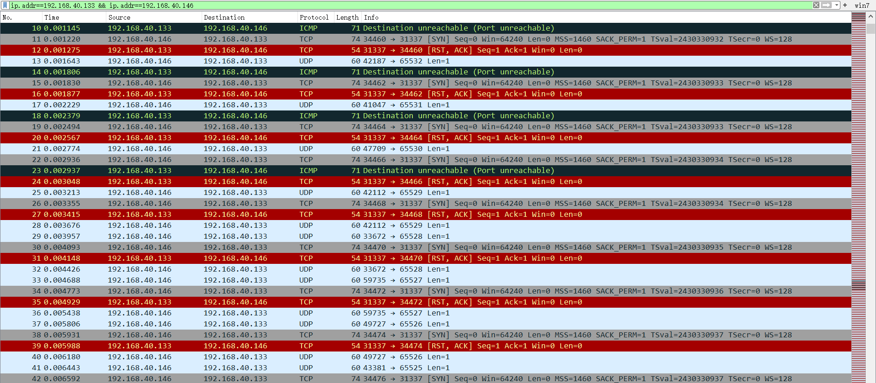Select packet 14 ICMP Port unreachable

[x=426, y=72]
